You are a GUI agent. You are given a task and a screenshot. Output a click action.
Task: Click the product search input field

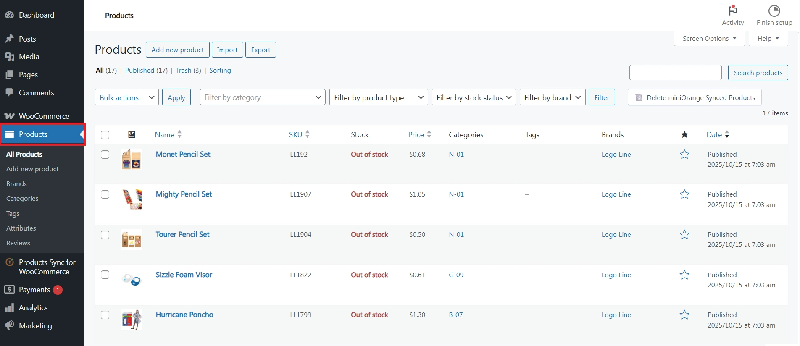coord(676,73)
